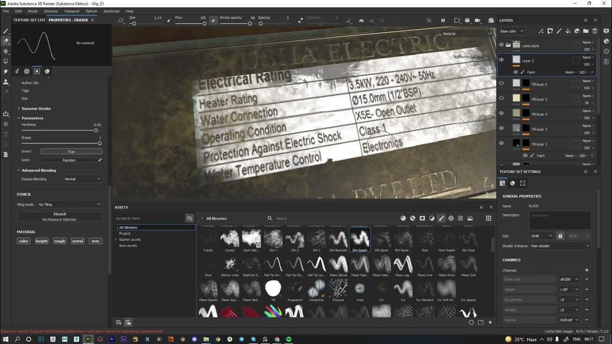
Task: Open the Base color channel dropdown
Action: [x=512, y=31]
